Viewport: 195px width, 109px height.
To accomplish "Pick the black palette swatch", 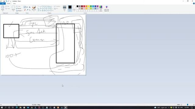I will pos(77,6).
